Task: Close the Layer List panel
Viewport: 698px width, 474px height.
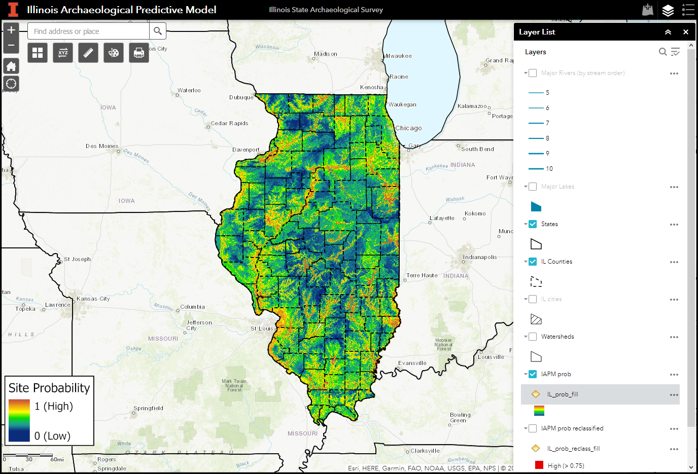Action: click(x=686, y=32)
